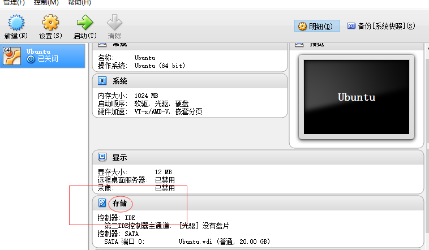Click the 明细(D) details button
The height and width of the screenshot is (250, 429).
pos(317,26)
